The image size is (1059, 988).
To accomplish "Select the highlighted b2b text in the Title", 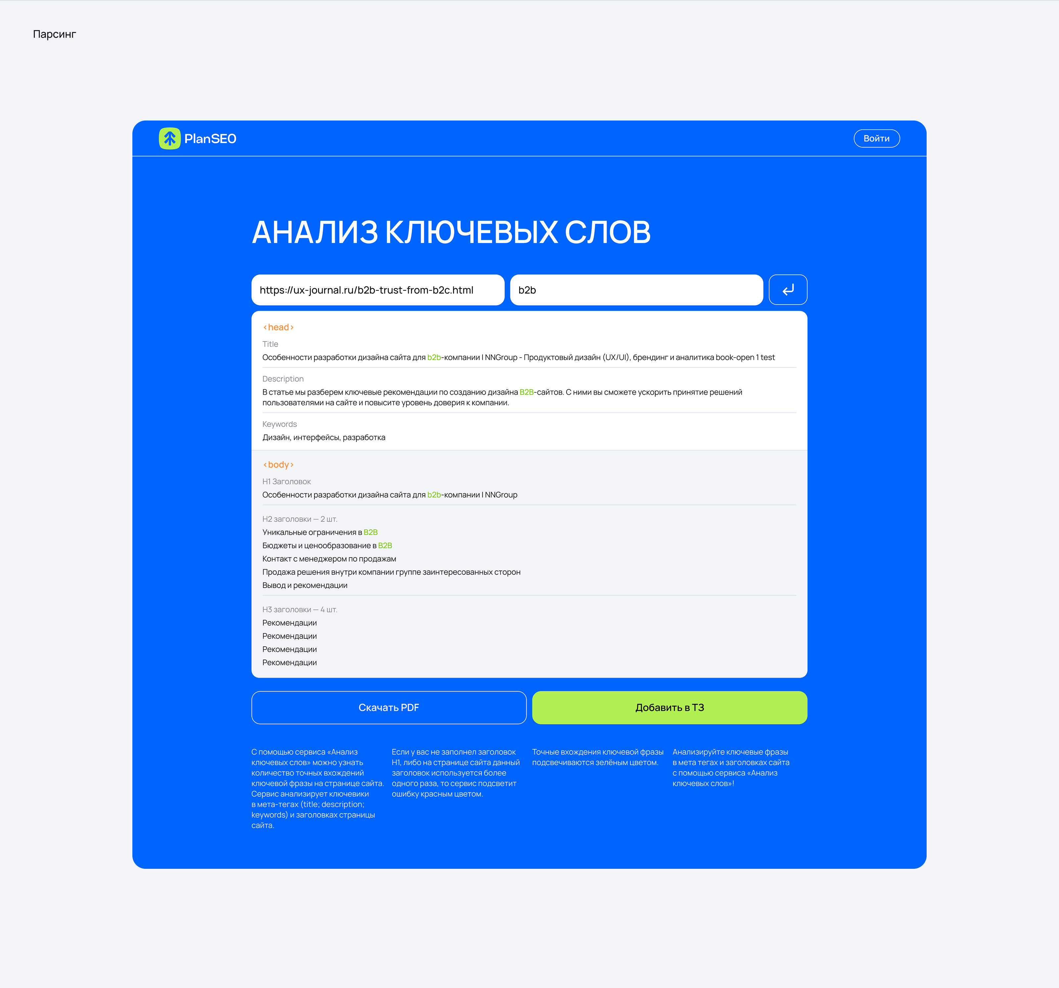I will [434, 358].
